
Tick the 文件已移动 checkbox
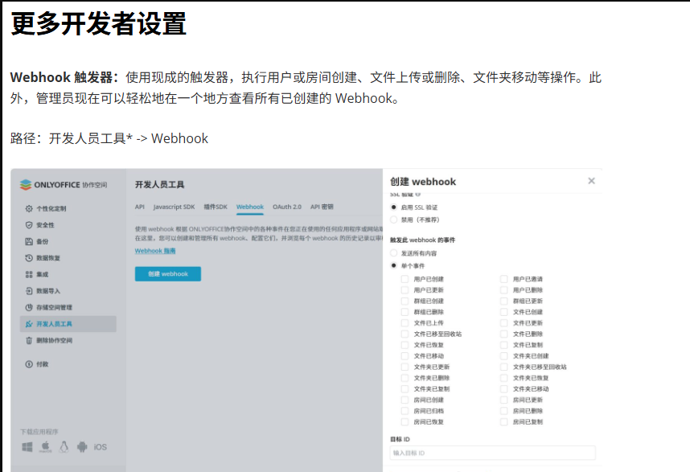click(x=405, y=356)
